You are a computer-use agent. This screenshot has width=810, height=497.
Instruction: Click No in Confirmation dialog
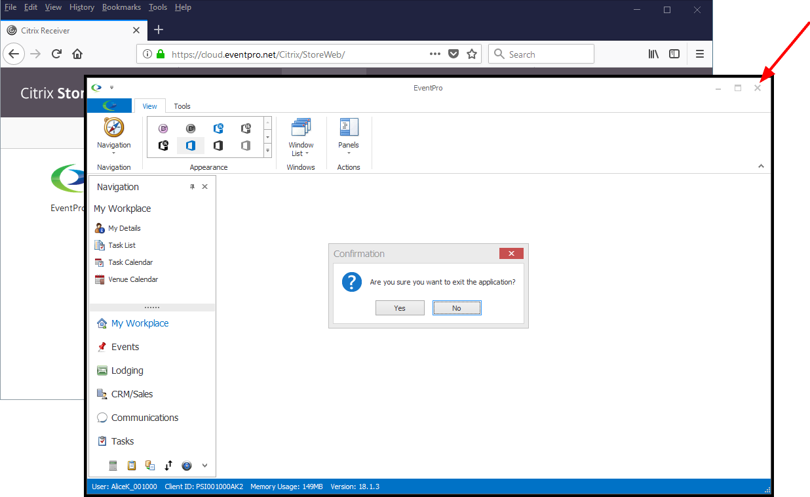pyautogui.click(x=457, y=308)
